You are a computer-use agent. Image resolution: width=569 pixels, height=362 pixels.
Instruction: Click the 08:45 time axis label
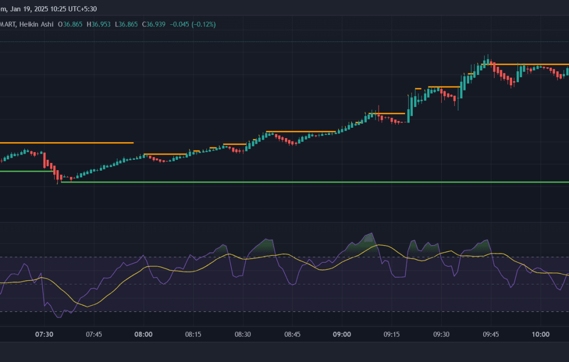[292, 335]
